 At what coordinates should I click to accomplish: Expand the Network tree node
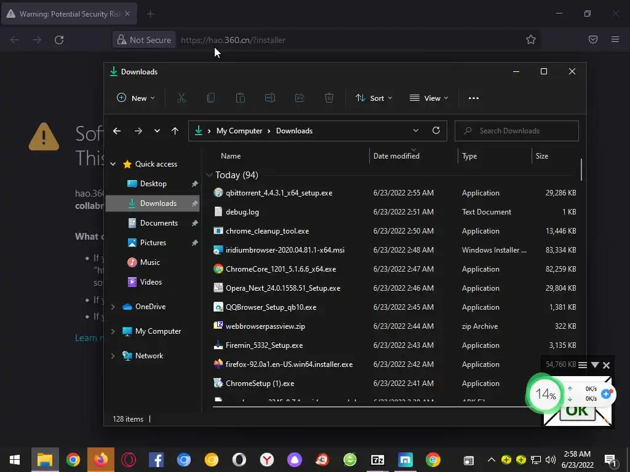[113, 356]
